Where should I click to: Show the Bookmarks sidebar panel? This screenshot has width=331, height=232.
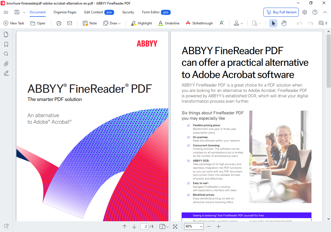coord(6,44)
